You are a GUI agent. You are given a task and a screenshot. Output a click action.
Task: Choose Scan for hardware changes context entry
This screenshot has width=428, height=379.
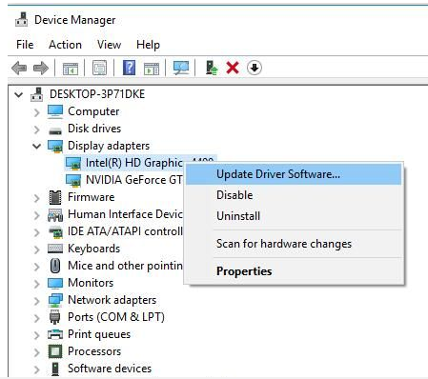(x=294, y=244)
